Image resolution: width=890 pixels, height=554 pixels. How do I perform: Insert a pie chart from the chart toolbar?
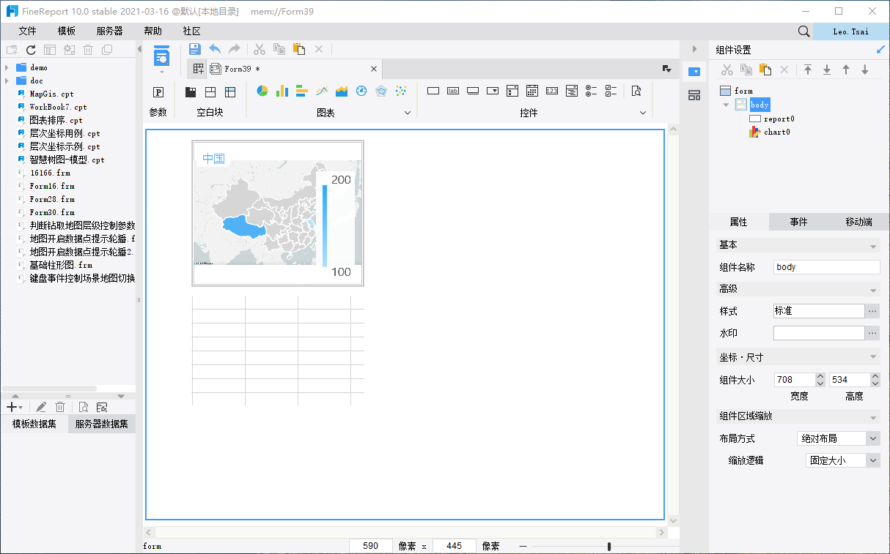pyautogui.click(x=262, y=91)
